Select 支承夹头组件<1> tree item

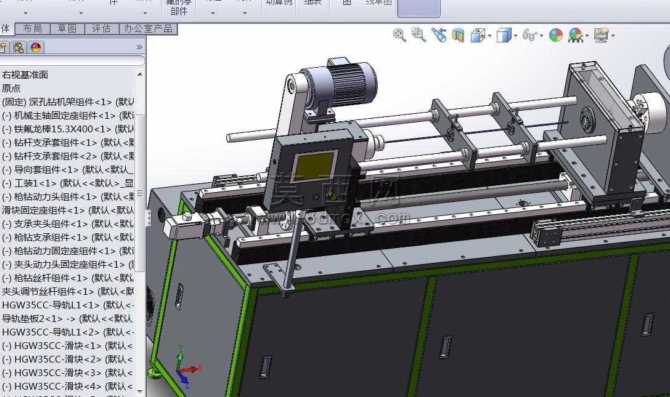click(68, 223)
